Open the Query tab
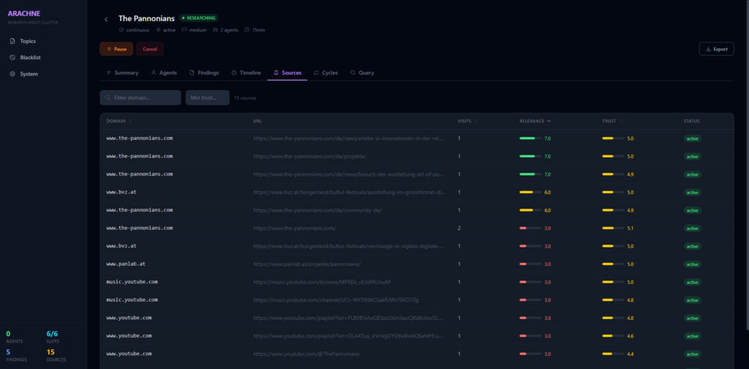 coord(362,72)
